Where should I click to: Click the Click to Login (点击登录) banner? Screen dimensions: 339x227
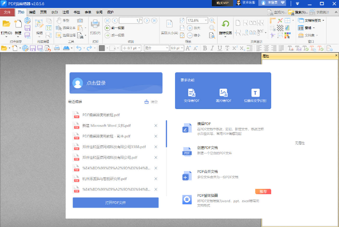[116, 83]
